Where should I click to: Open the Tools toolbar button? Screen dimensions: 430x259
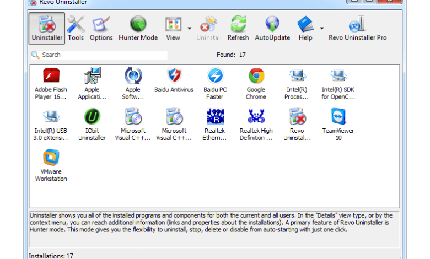76,28
